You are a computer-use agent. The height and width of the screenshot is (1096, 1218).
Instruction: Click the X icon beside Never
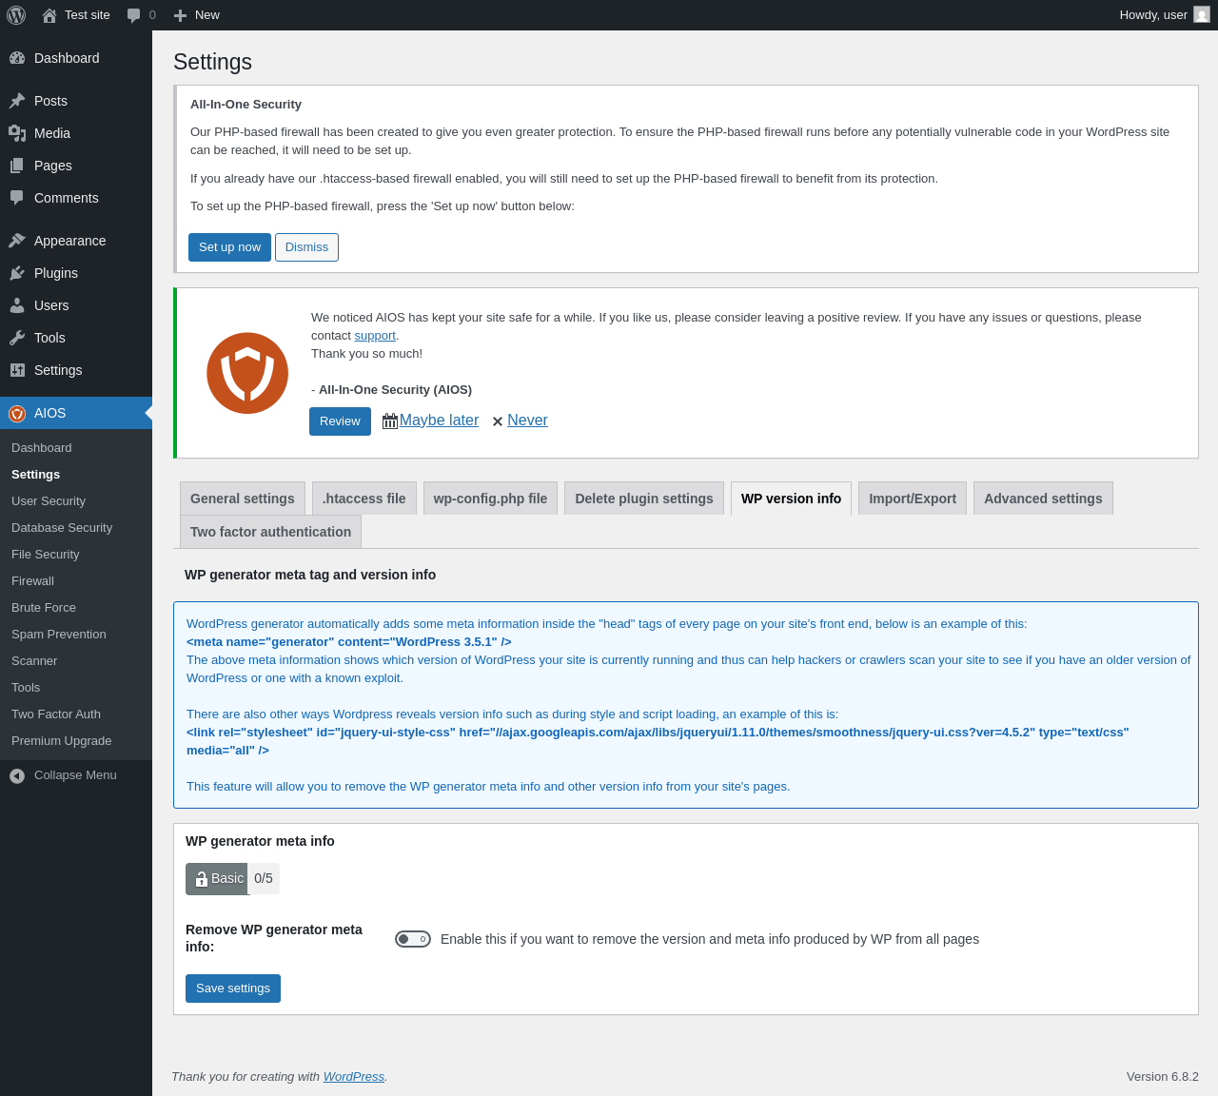498,421
